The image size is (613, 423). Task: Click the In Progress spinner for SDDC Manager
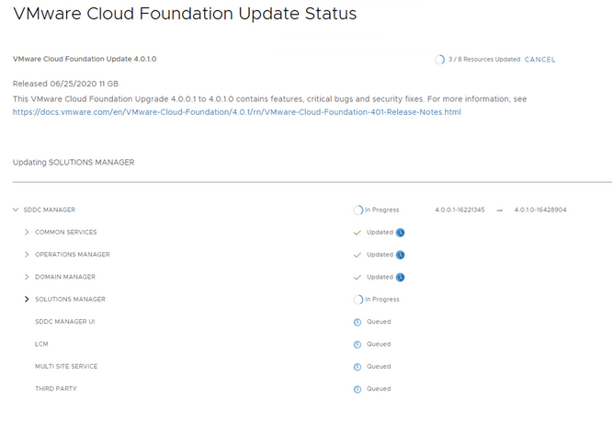coord(358,210)
